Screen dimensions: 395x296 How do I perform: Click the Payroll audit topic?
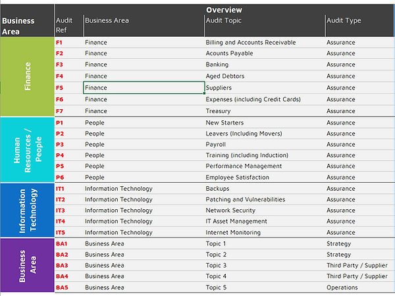(265, 145)
